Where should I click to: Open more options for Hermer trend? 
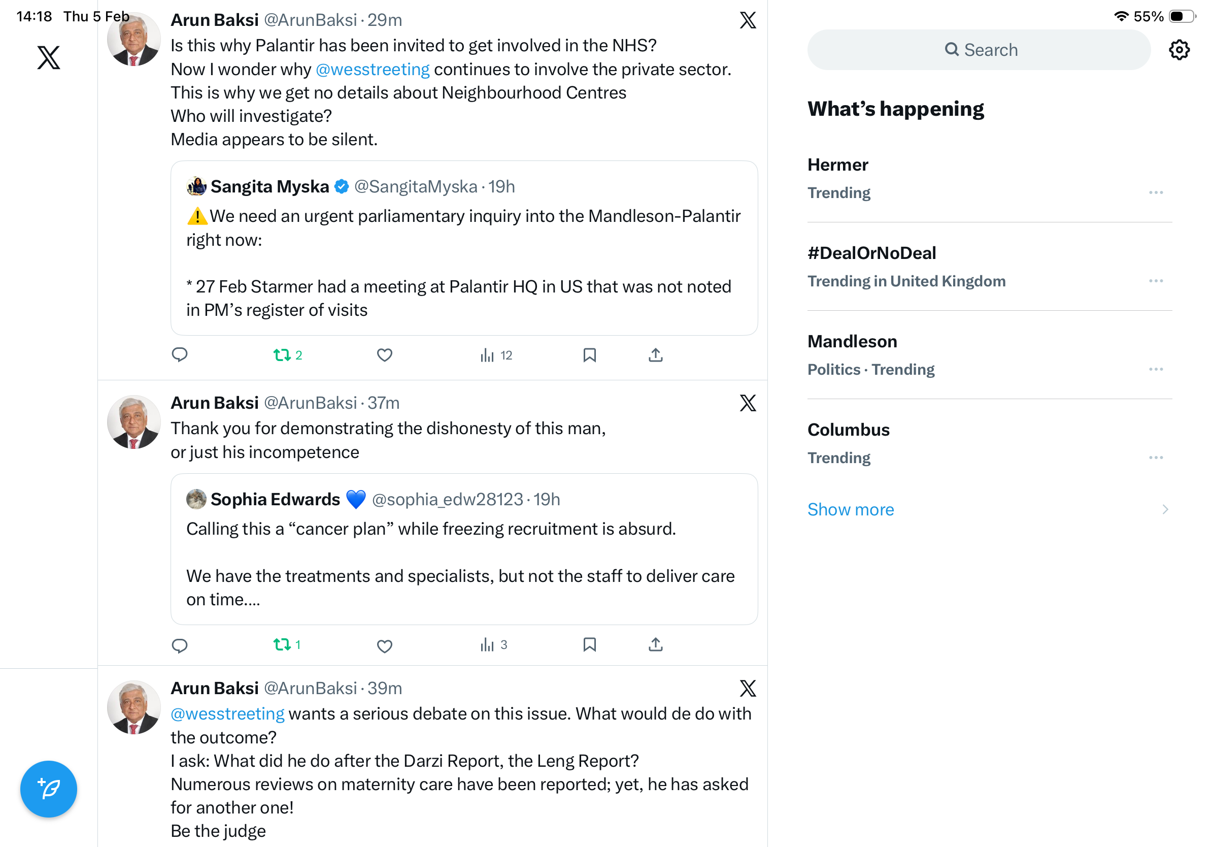pos(1156,193)
